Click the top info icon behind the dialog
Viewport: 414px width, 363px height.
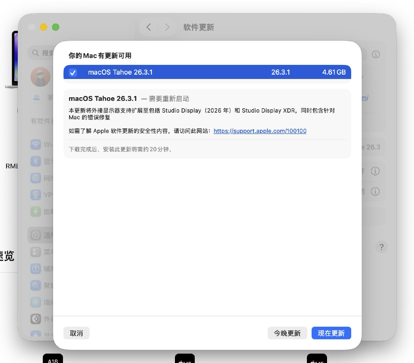tap(376, 54)
